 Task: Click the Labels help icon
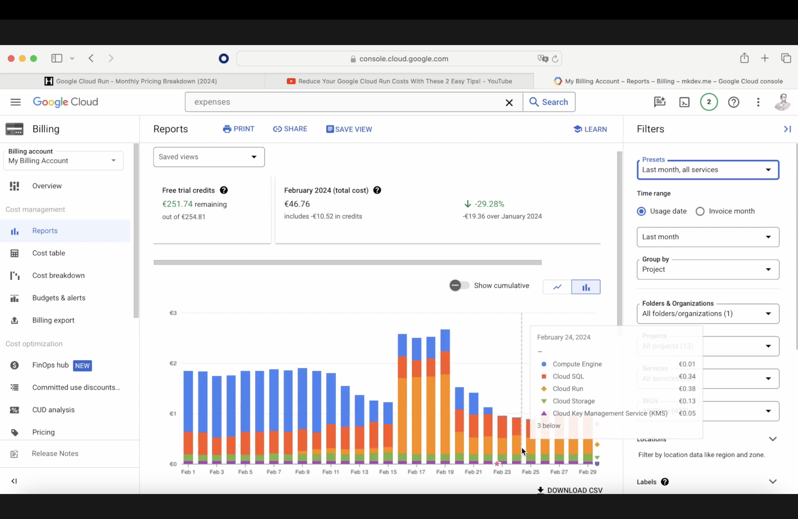point(665,482)
